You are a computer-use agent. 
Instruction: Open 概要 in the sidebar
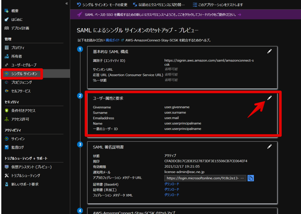[x=15, y=11]
